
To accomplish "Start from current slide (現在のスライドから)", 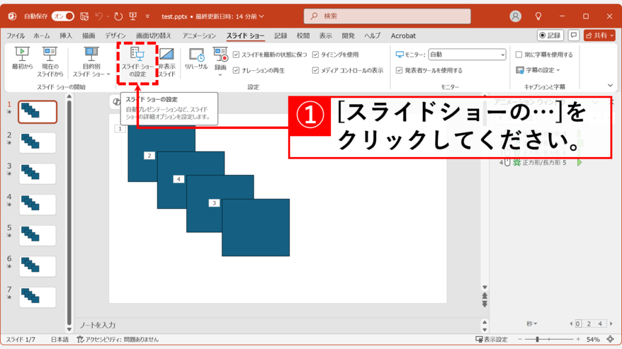I will (50, 62).
